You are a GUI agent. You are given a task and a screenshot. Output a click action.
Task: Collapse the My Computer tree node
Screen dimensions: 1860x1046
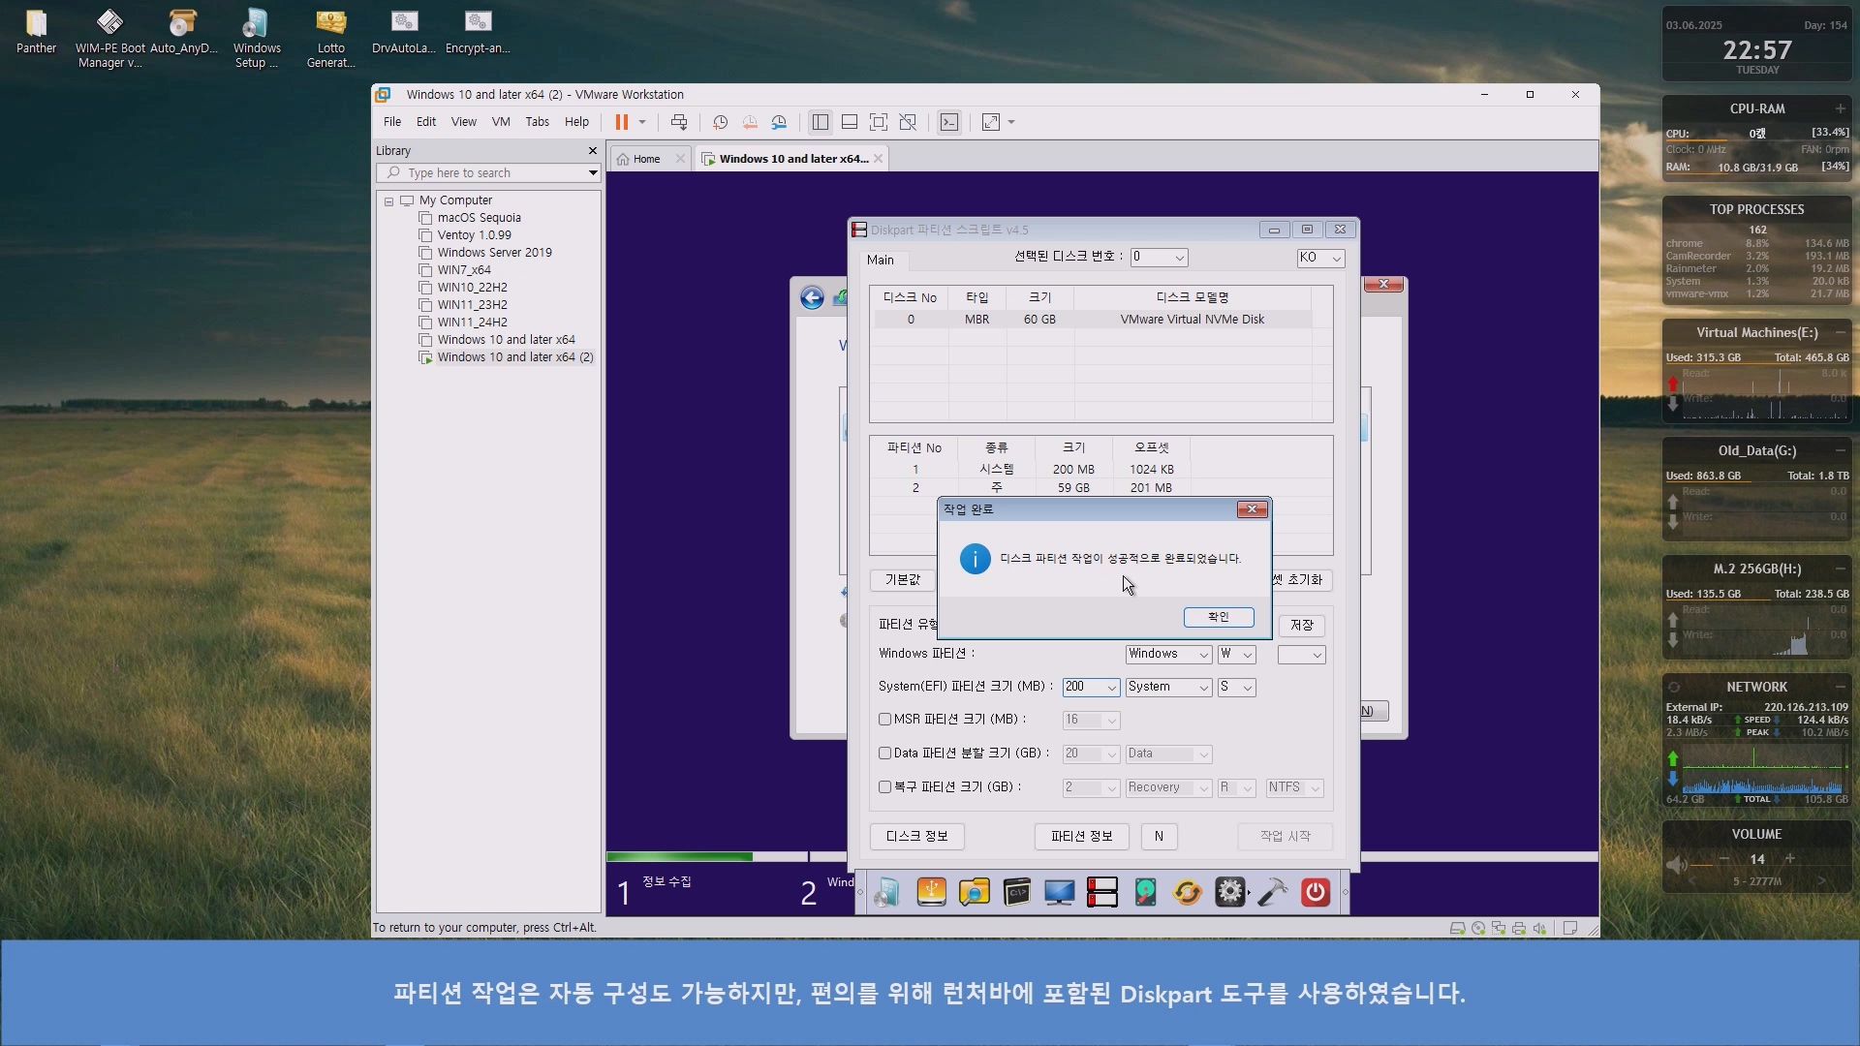click(x=388, y=201)
